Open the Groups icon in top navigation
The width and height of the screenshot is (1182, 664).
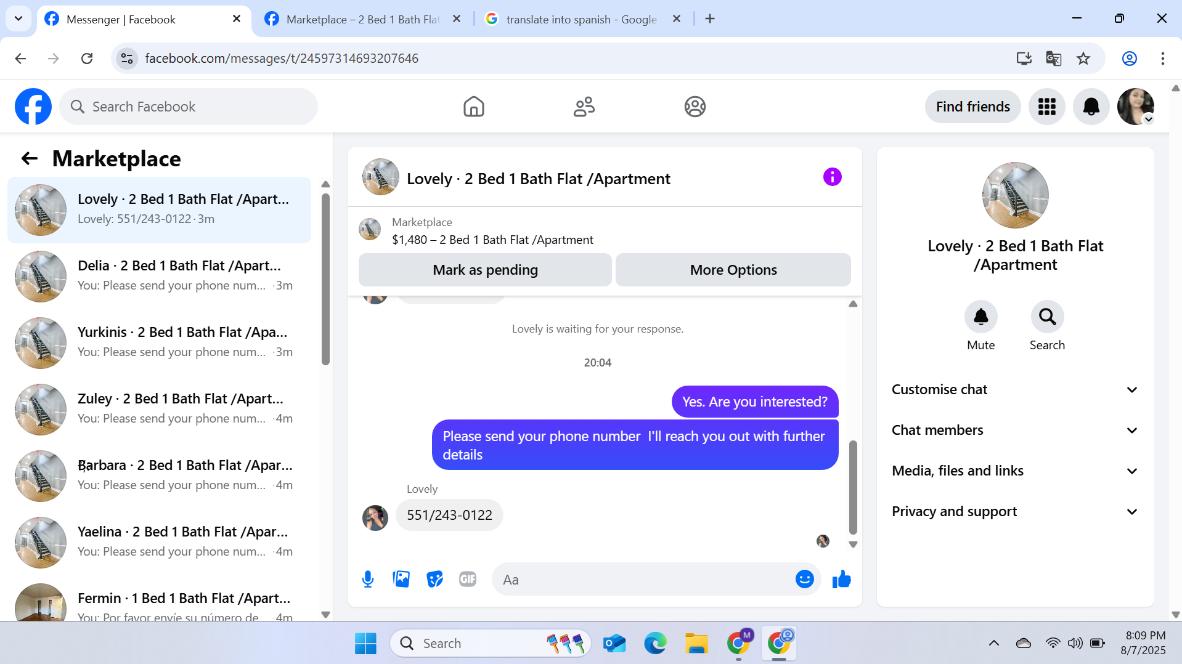pyautogui.click(x=695, y=107)
